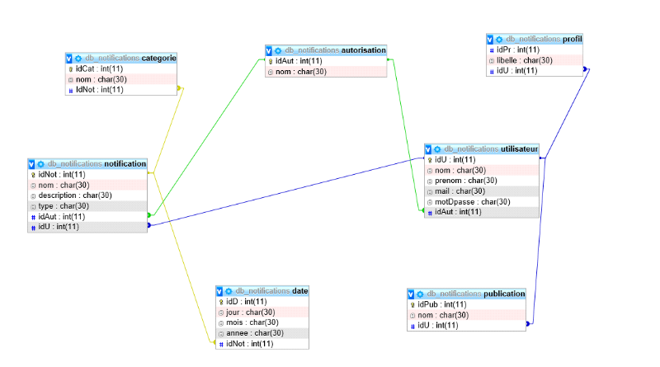Viewport: 660px width, 367px height.
Task: Click the gear icon on notification table
Action: click(x=40, y=164)
